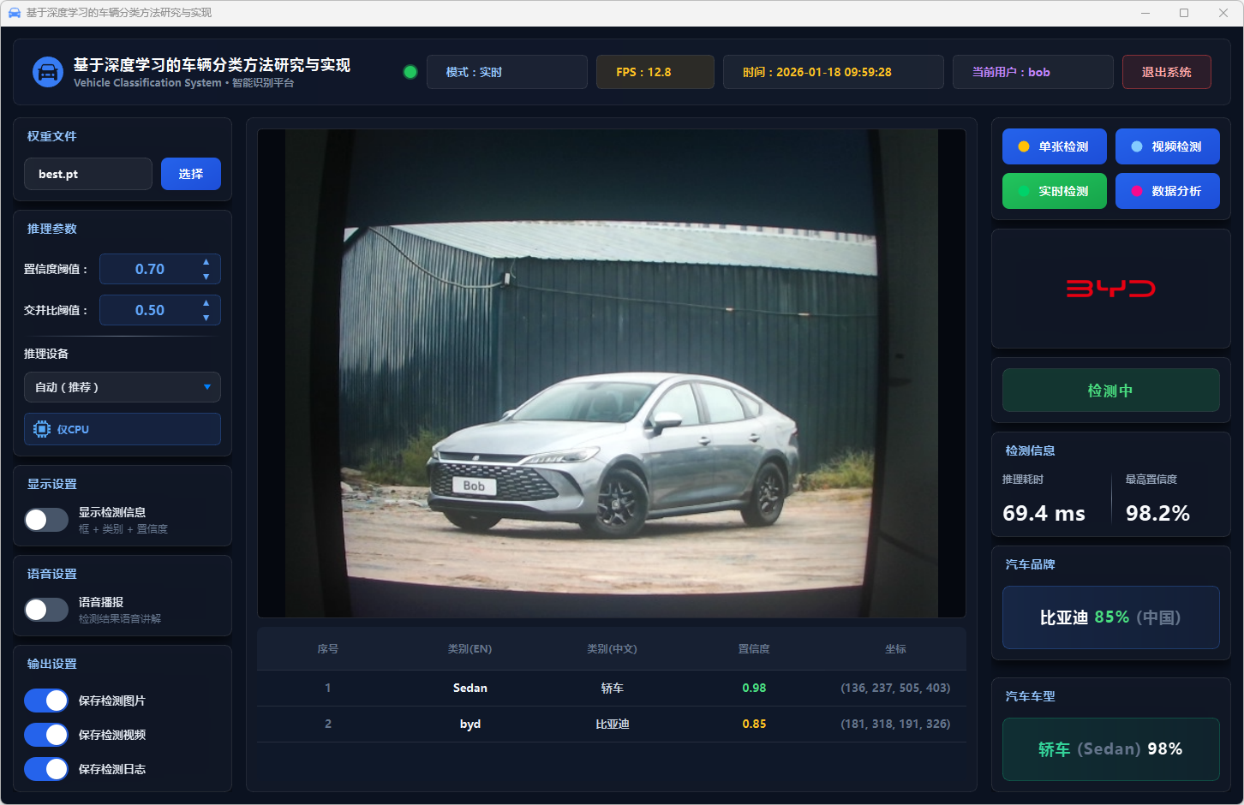Click the 序号 column header
The height and width of the screenshot is (805, 1244).
pyautogui.click(x=328, y=649)
